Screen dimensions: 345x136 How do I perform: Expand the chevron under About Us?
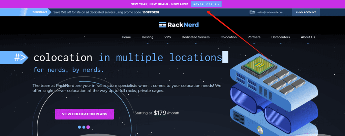308,43
